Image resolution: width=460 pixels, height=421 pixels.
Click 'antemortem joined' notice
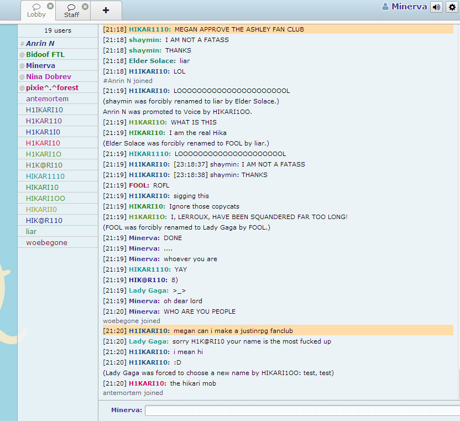click(x=133, y=393)
